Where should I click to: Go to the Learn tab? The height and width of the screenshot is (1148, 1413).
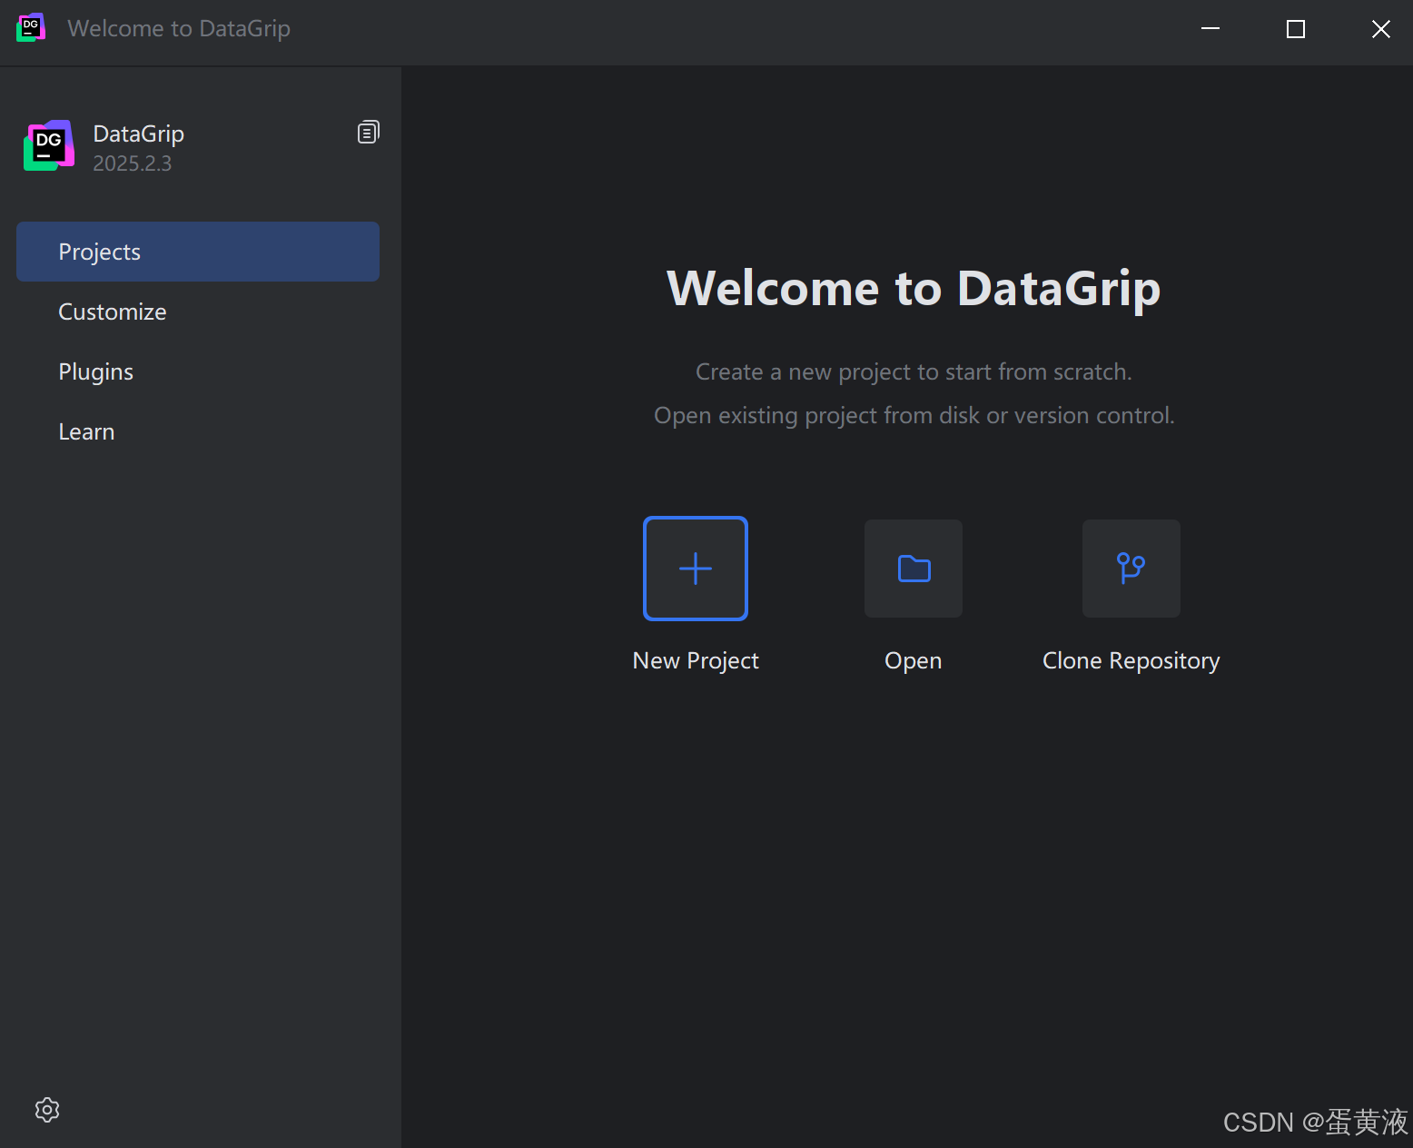coord(198,431)
